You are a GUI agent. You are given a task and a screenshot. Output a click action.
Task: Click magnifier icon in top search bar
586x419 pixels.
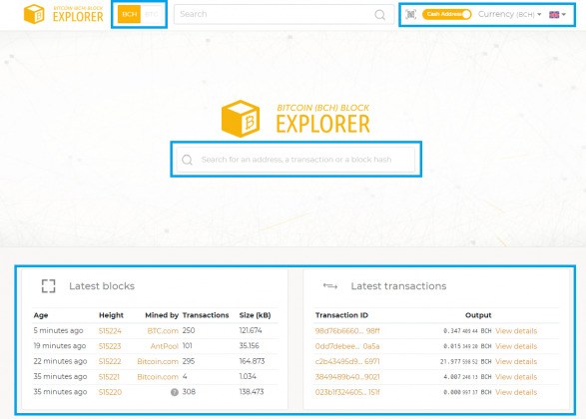379,15
